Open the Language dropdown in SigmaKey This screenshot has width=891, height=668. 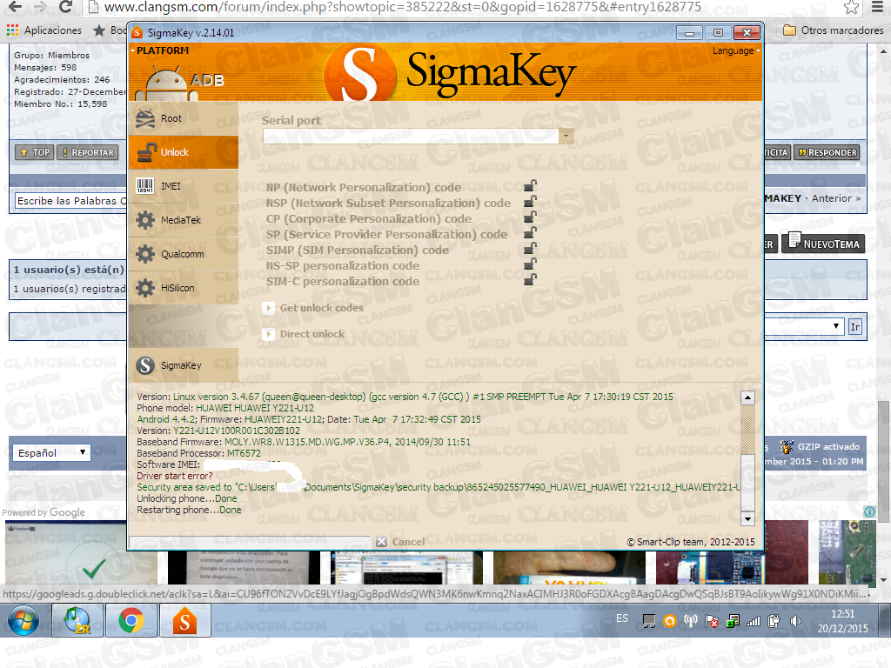click(x=736, y=50)
